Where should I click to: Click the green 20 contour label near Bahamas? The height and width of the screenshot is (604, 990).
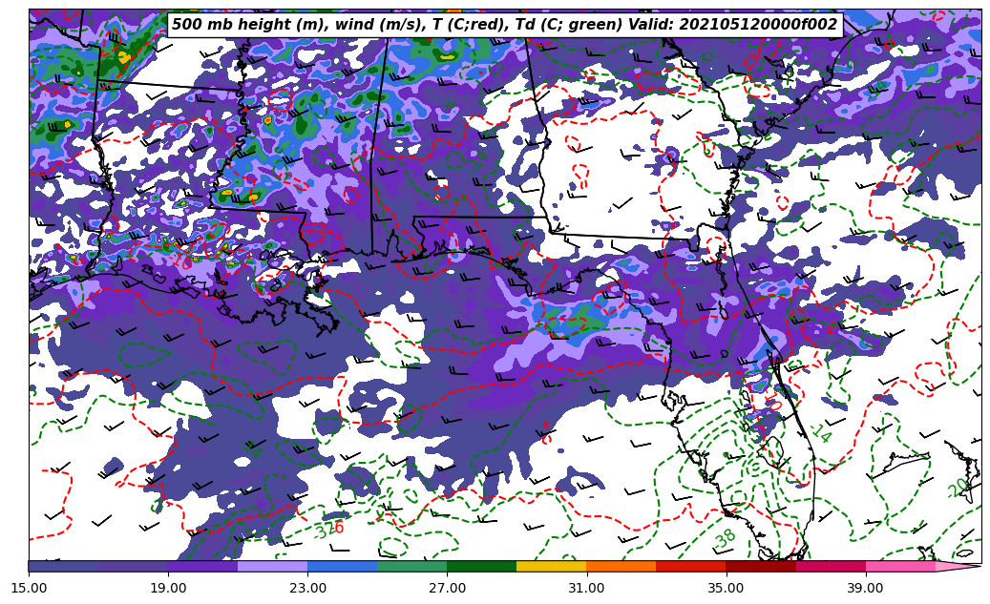pos(958,488)
